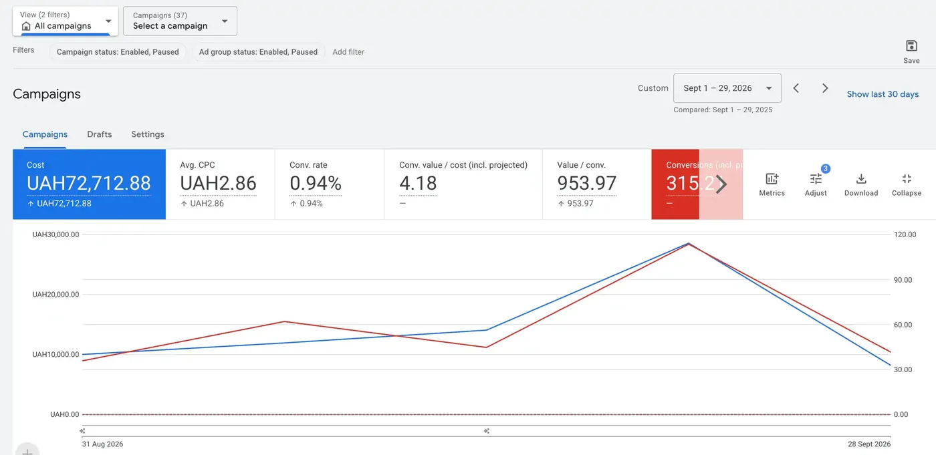Click the Compared: Sept 1 – 29, 2025 text
Screen dimensions: 936x455
pyautogui.click(x=723, y=110)
